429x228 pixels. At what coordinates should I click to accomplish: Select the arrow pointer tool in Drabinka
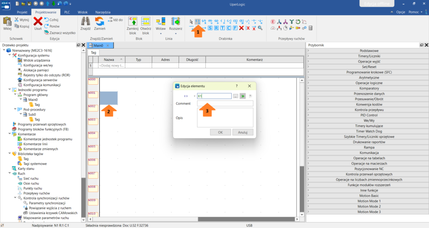coord(191,21)
